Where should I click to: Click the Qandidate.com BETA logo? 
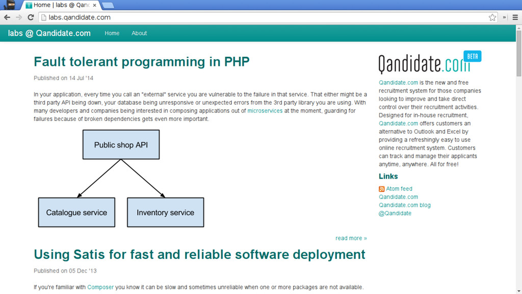430,62
